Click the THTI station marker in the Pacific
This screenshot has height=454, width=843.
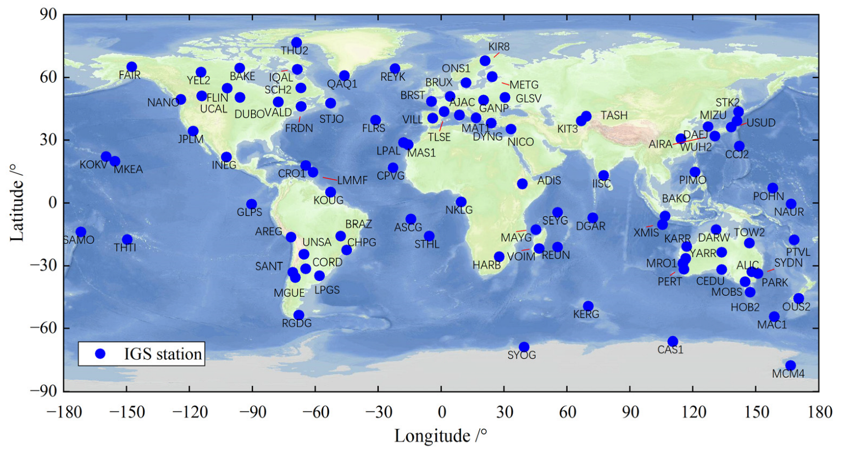tap(127, 239)
